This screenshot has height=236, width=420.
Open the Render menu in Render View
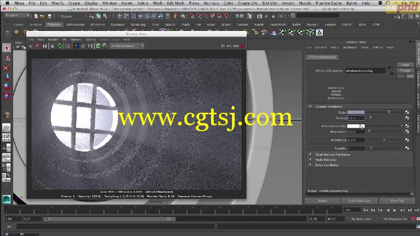click(53, 40)
